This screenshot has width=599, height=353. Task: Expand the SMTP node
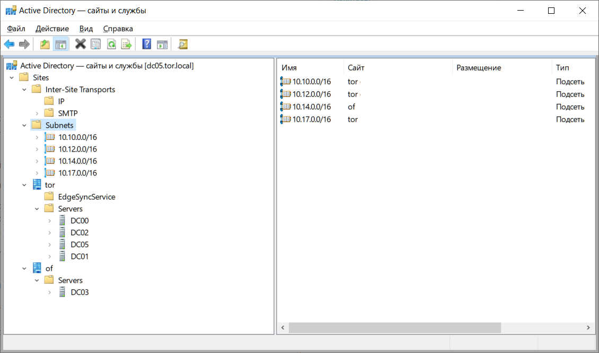click(x=37, y=113)
